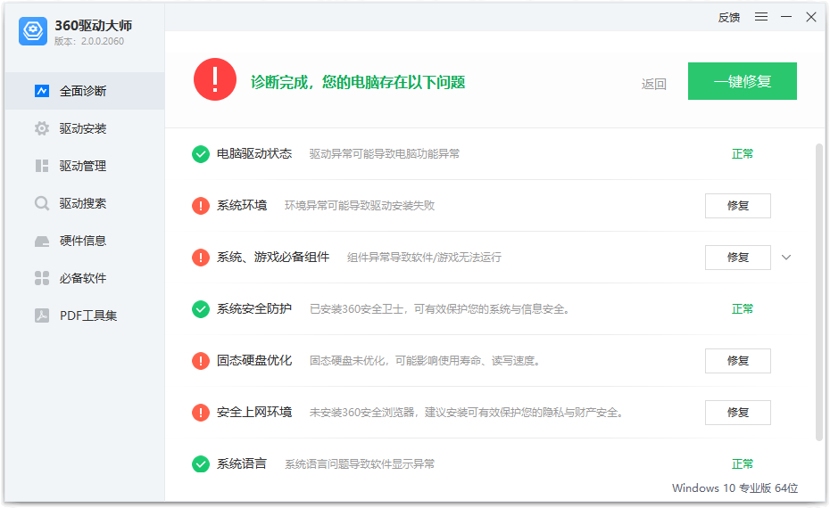Screen dimensions: 830x508
Task: Click the Windows 10 专业版 64位 text
Action: pyautogui.click(x=735, y=488)
